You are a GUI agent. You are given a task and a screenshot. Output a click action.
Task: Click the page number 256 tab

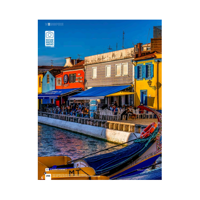[48, 176]
